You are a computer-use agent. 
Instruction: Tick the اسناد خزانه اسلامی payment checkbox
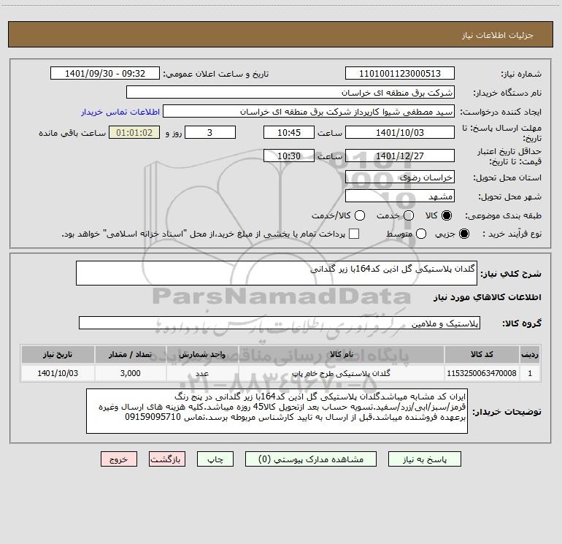coord(354,234)
